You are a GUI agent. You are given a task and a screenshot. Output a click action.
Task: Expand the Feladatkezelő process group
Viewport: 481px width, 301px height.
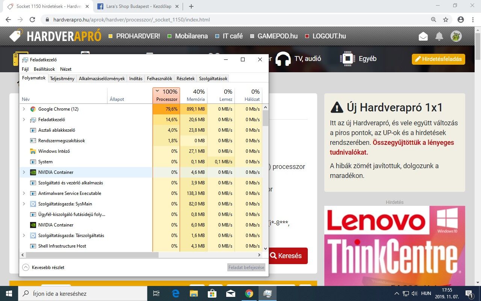click(x=24, y=120)
